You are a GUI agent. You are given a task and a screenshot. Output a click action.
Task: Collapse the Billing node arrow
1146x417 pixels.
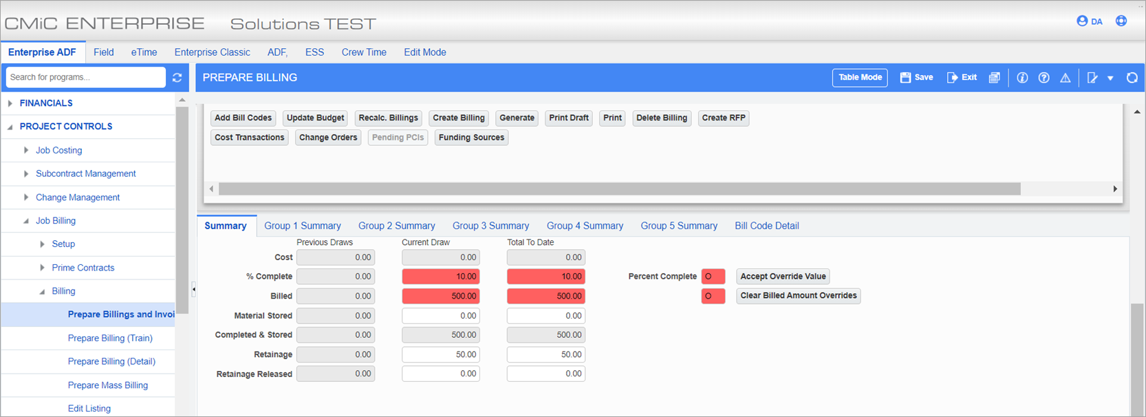42,291
